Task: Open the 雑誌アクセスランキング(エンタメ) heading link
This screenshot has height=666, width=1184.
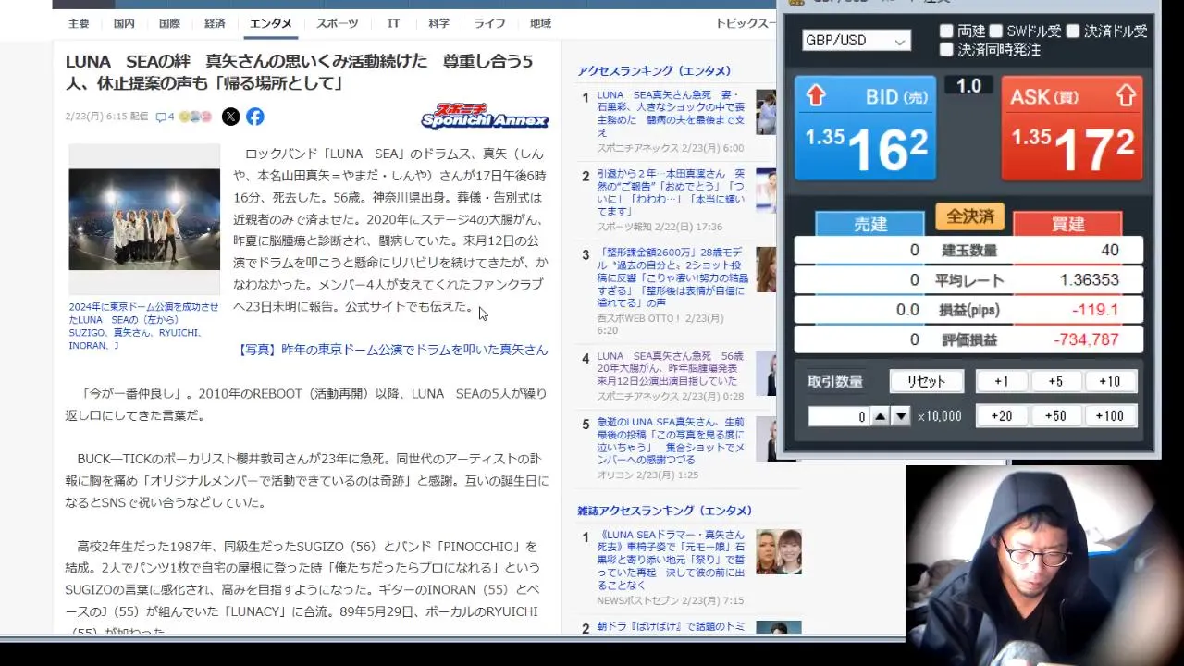Action: tap(665, 511)
